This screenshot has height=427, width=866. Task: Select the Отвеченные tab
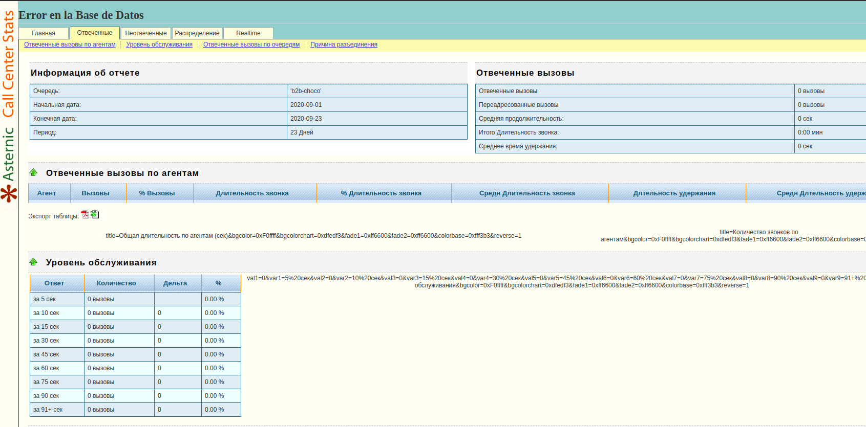(x=95, y=33)
